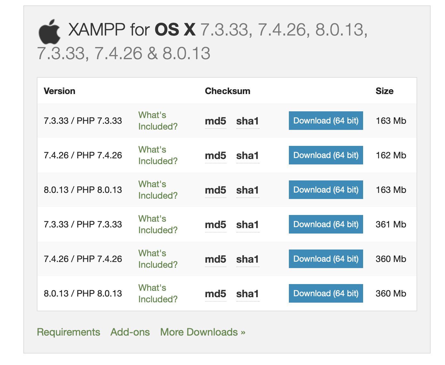Show sha1 checksum for 8.0.13 163 Mb row
The width and height of the screenshot is (445, 365).
pos(248,190)
